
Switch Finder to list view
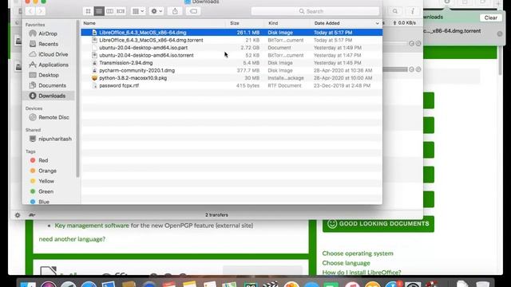99,11
